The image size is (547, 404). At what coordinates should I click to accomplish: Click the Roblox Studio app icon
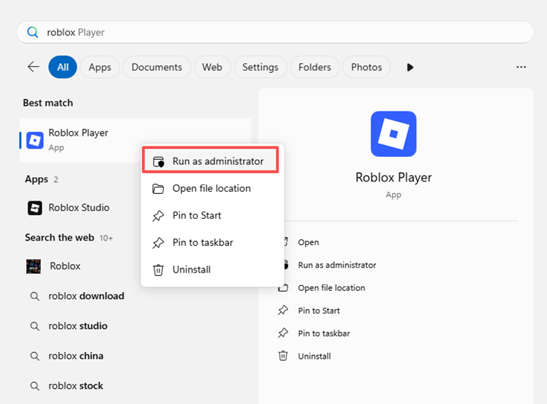click(x=35, y=208)
